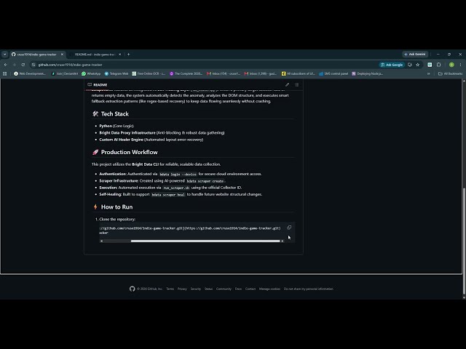Click the Ask Gemini button
Screen dimensions: 466x349
(x=415, y=55)
